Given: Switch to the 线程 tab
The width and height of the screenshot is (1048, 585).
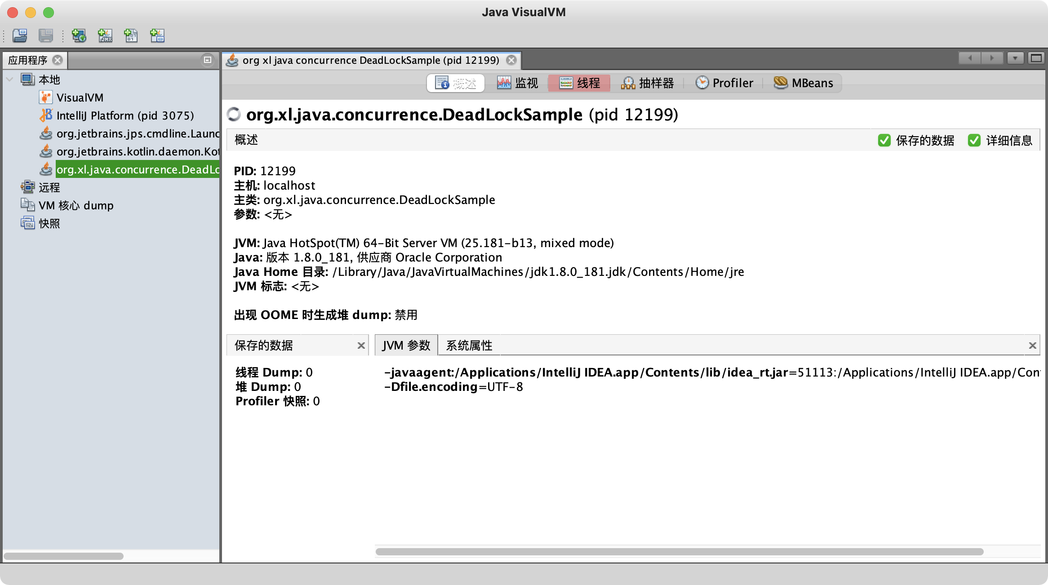Looking at the screenshot, I should click(x=579, y=83).
